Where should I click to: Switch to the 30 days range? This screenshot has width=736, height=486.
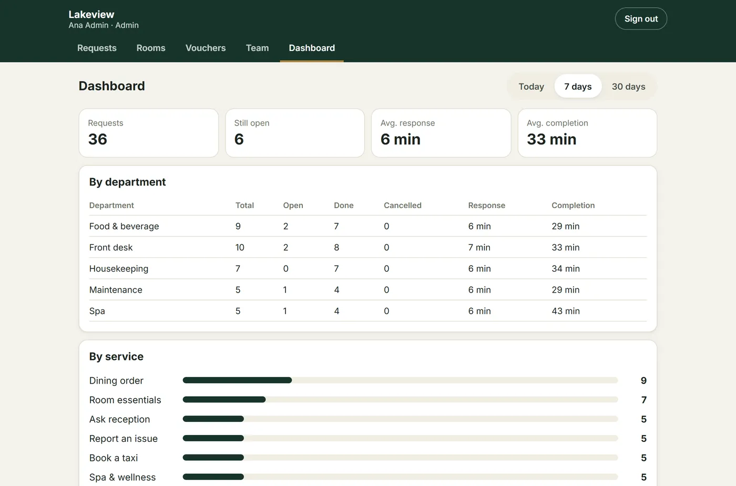coord(628,87)
